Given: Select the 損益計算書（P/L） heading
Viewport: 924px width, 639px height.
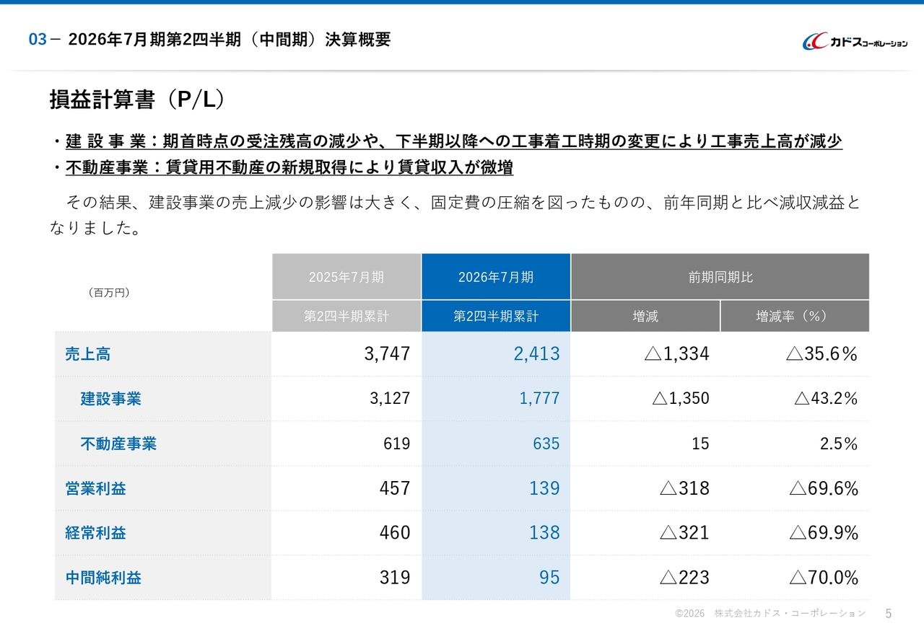Looking at the screenshot, I should (x=137, y=100).
